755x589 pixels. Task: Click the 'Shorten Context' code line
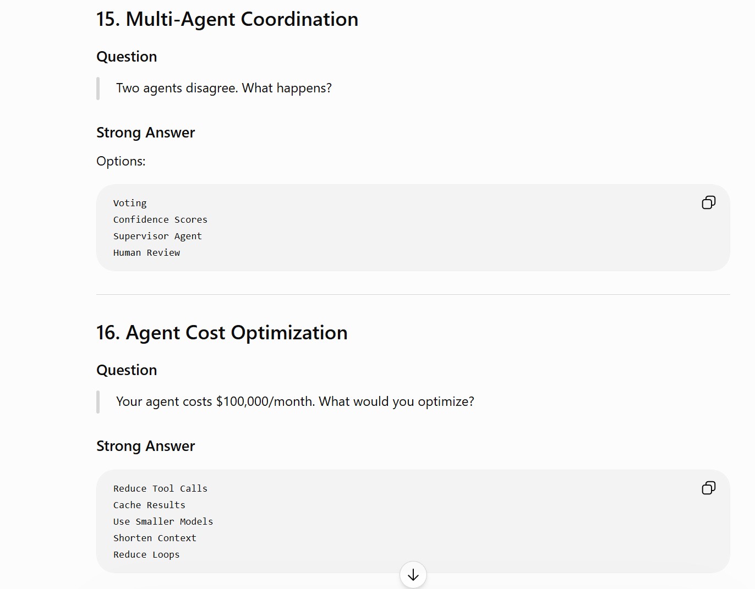click(x=155, y=538)
